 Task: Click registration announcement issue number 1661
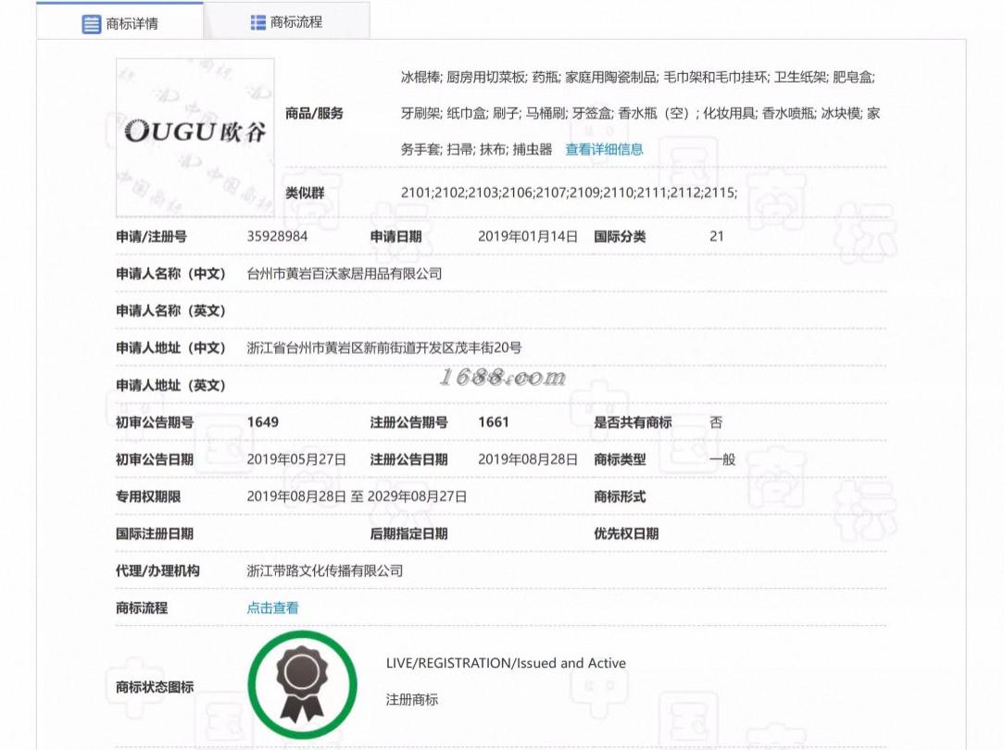point(493,422)
